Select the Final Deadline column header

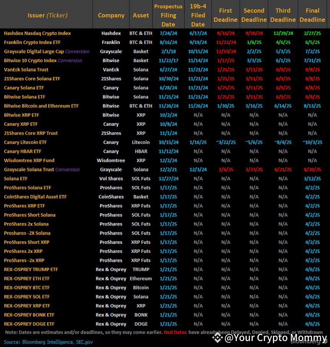click(x=312, y=15)
